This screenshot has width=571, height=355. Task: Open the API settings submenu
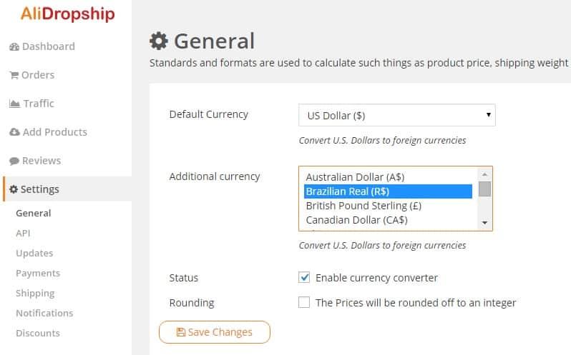23,234
